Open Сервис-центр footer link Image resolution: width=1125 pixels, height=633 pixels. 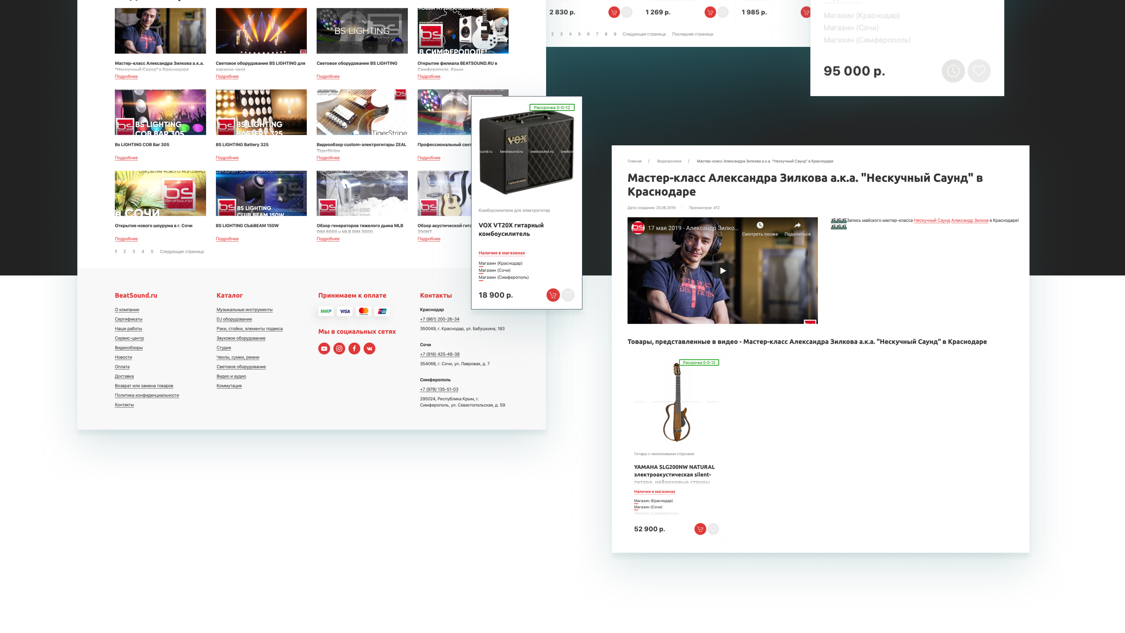point(129,338)
